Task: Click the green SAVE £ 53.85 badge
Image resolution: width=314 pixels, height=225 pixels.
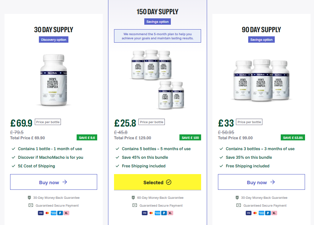Action: point(293,137)
